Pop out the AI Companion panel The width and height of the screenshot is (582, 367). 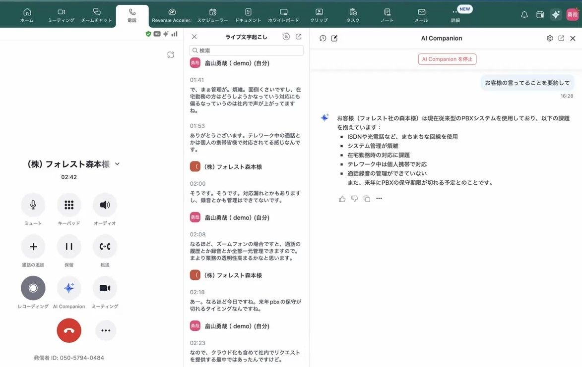coord(561,38)
